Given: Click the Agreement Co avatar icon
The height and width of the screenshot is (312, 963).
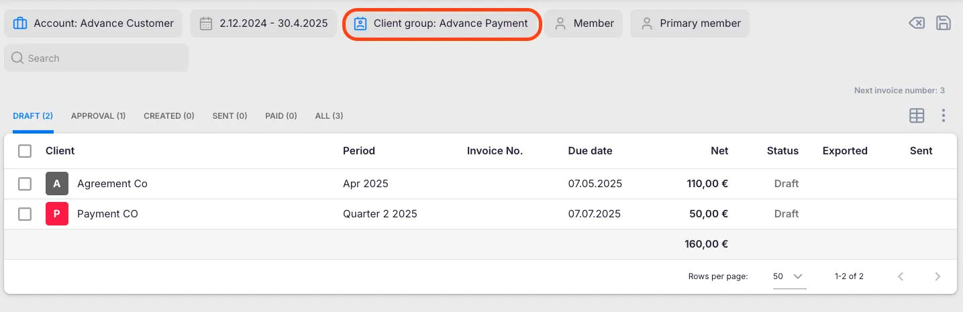Looking at the screenshot, I should 56,184.
